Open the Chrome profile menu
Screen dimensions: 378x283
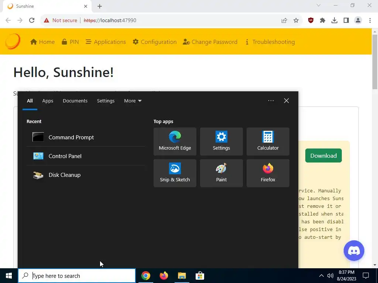pyautogui.click(x=358, y=21)
